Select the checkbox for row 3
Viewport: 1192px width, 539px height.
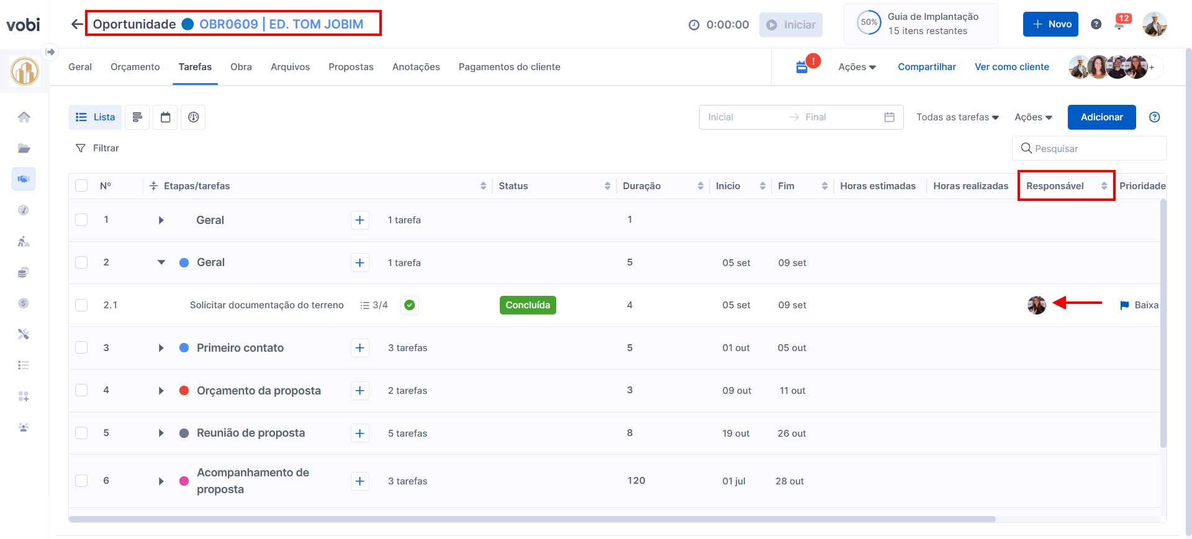pyautogui.click(x=81, y=348)
